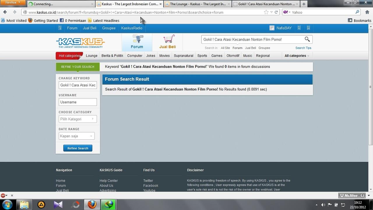The width and height of the screenshot is (373, 210).
Task: Open the Otomotif category
Action: pos(233,56)
